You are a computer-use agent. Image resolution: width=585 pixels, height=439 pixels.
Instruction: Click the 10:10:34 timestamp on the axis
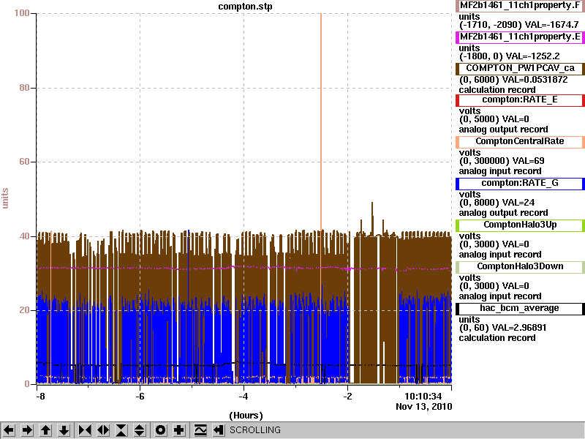tap(423, 396)
